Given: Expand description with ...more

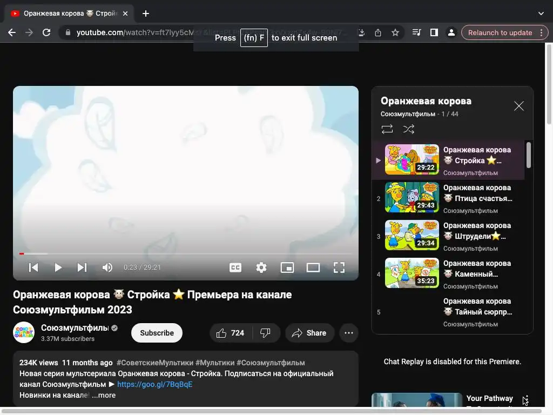Looking at the screenshot, I should pos(104,395).
